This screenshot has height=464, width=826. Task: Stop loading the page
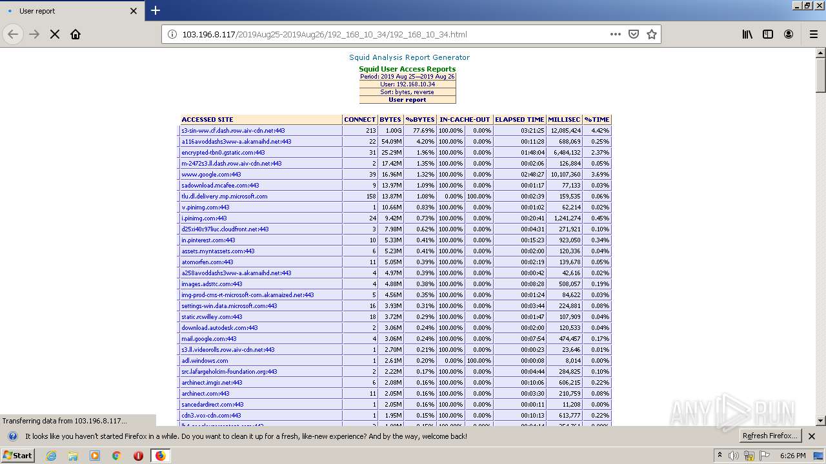[55, 34]
